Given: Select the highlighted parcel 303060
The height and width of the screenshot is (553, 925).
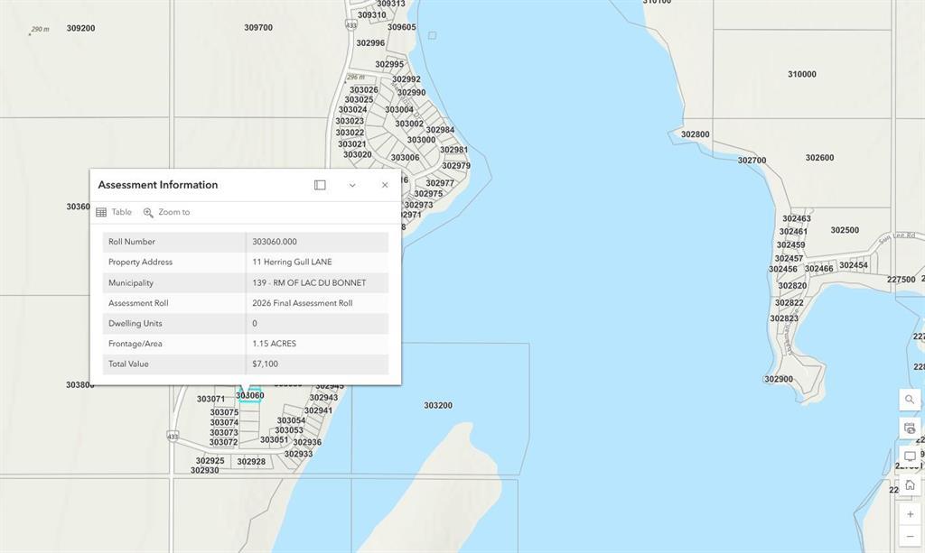Looking at the screenshot, I should click(250, 396).
